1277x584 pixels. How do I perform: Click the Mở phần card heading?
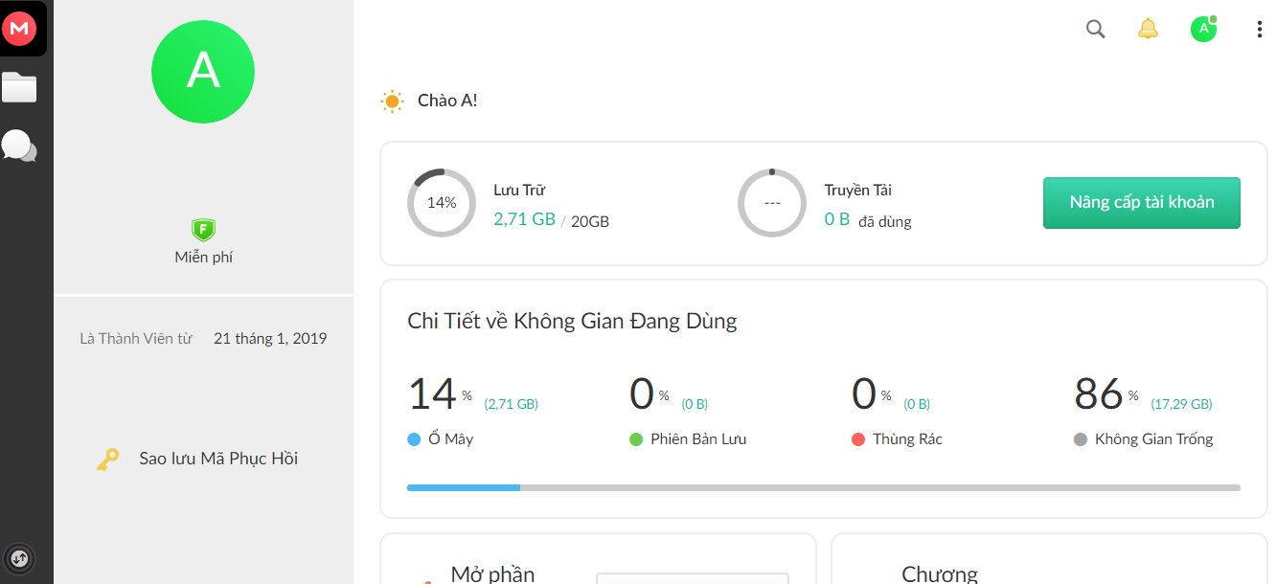pos(493,573)
